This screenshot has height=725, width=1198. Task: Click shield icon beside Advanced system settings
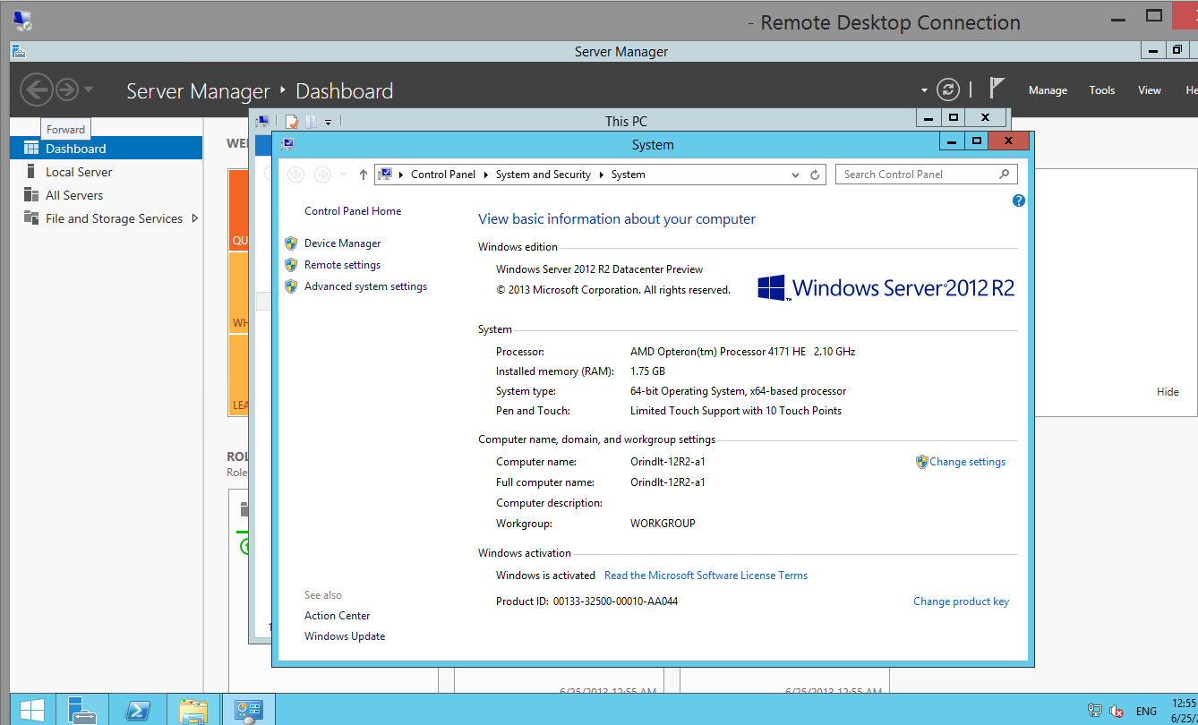click(290, 286)
